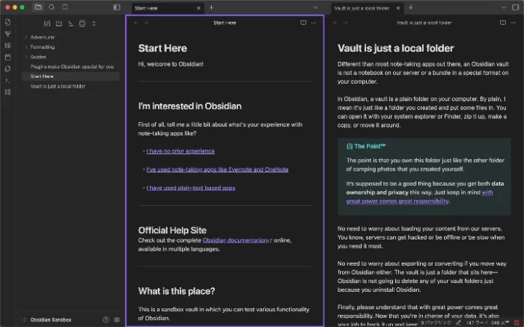Open vault settings gear icon
The height and width of the screenshot is (327, 524).
click(x=117, y=320)
